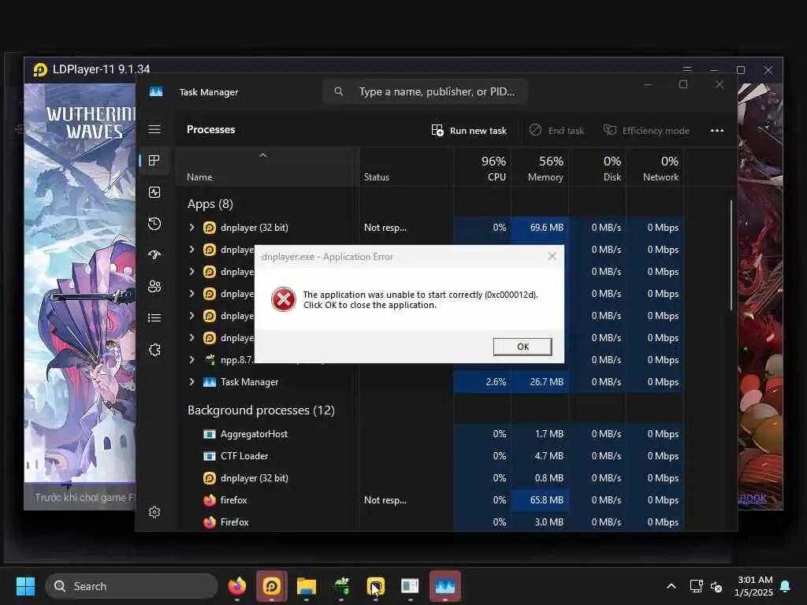Open Firefox from the taskbar

pyautogui.click(x=236, y=586)
